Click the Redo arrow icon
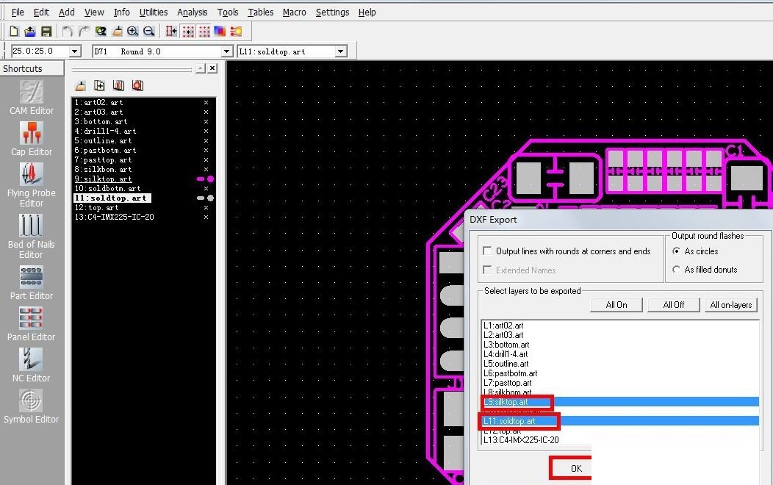Screen dimensions: 773x485 click(85, 32)
